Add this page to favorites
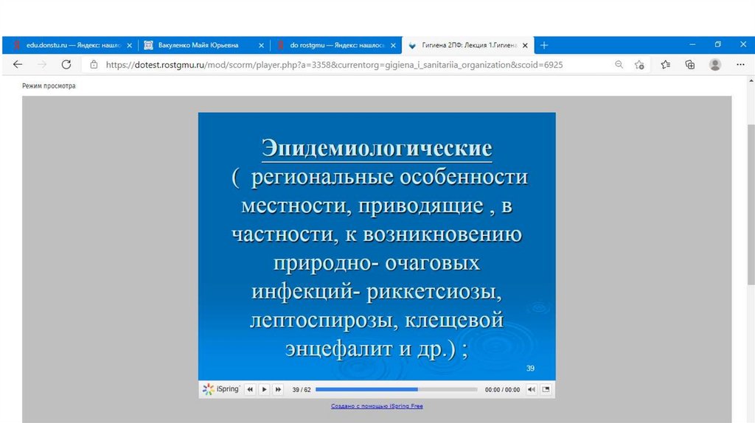755x423 pixels. point(639,65)
